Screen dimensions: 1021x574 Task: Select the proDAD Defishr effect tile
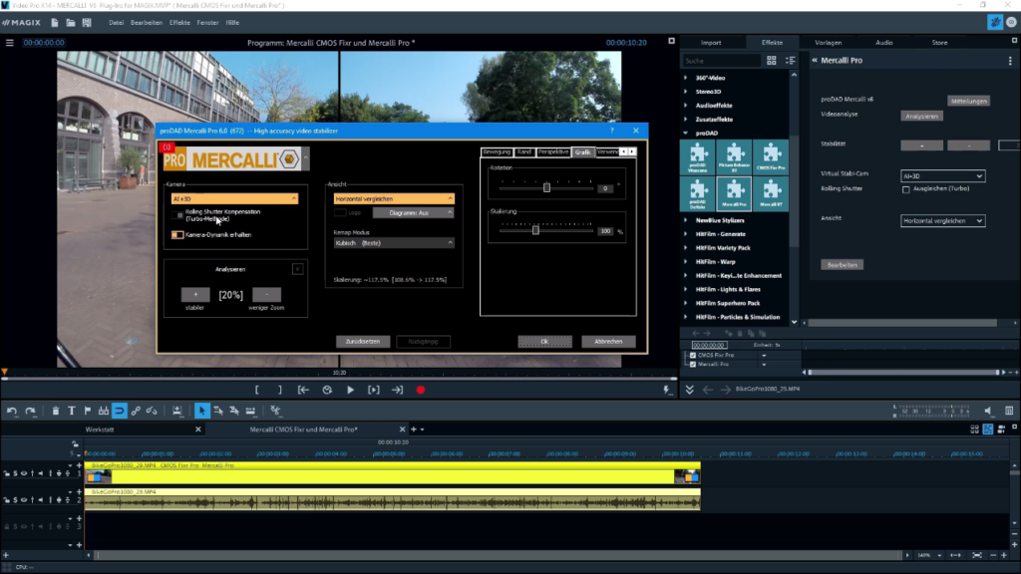[697, 193]
